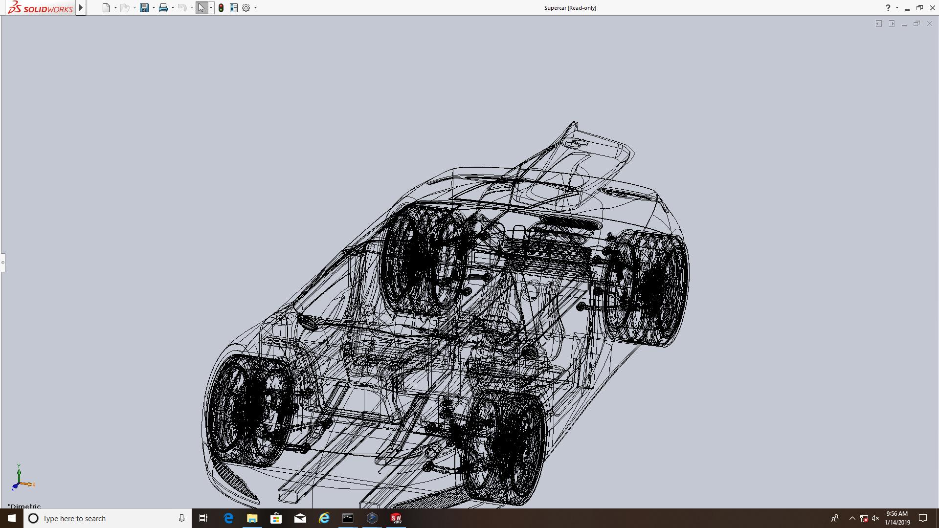Click the SolidWorks logo button
The height and width of the screenshot is (528, 939).
[41, 8]
